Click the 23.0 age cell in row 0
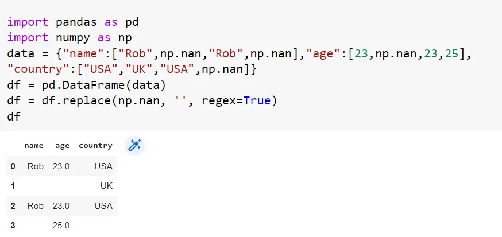This screenshot has height=237, width=502. pos(60,166)
